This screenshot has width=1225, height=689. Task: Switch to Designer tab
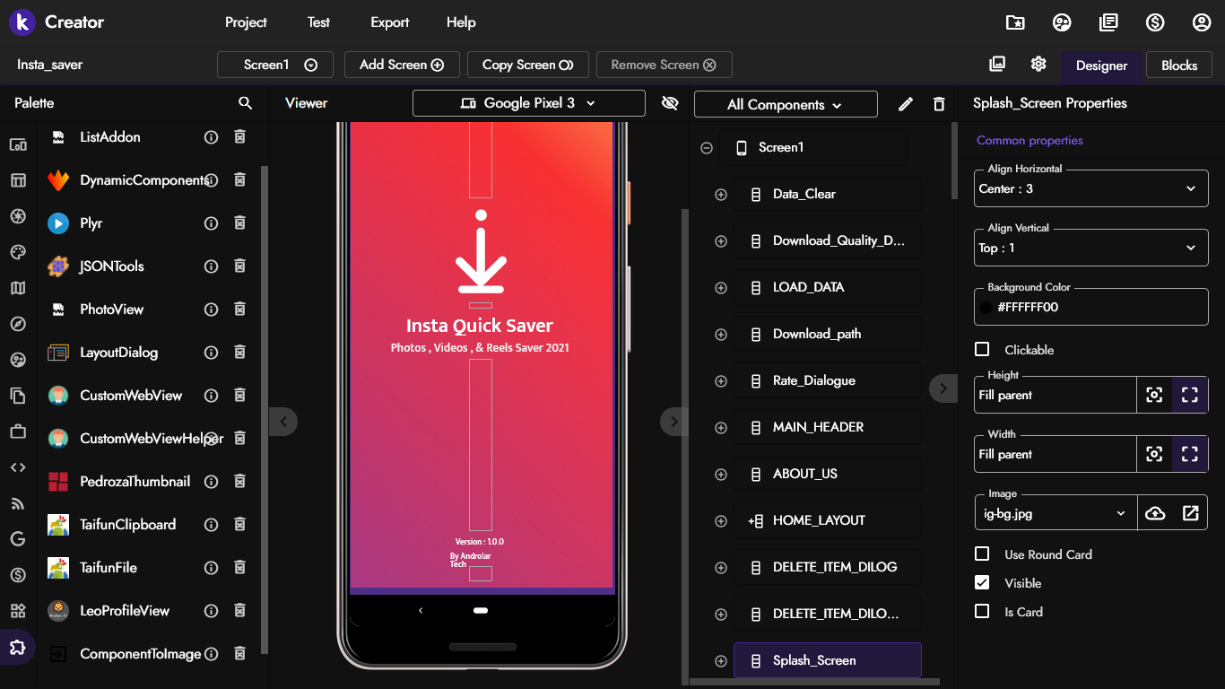pos(1102,65)
